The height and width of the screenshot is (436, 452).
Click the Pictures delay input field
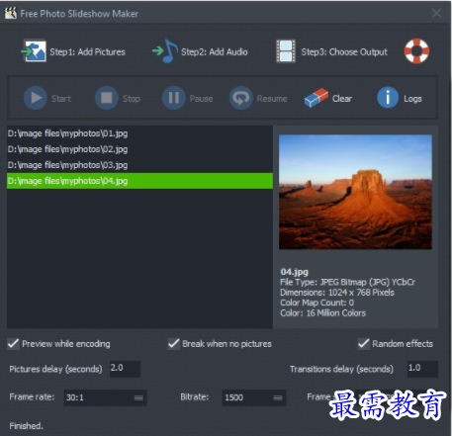pyautogui.click(x=125, y=369)
